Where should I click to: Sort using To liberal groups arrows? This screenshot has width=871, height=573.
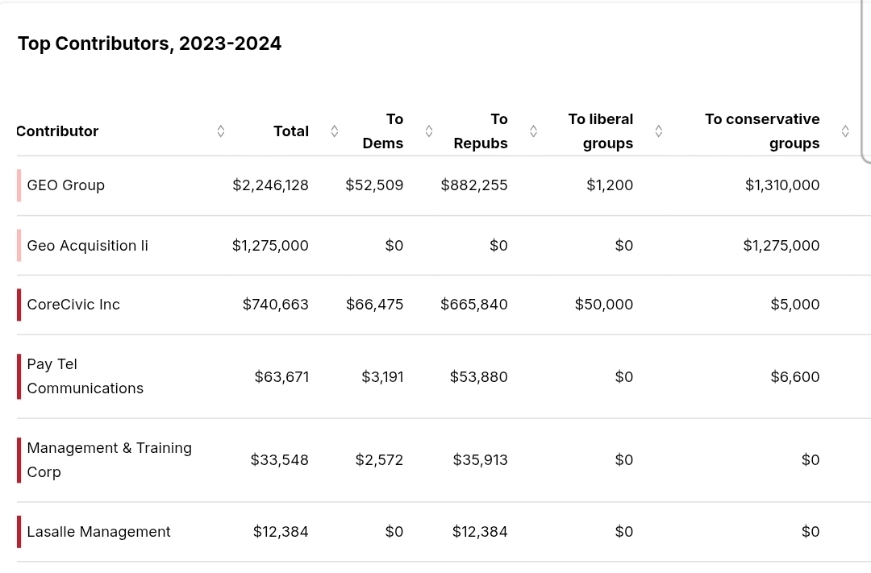tap(659, 131)
